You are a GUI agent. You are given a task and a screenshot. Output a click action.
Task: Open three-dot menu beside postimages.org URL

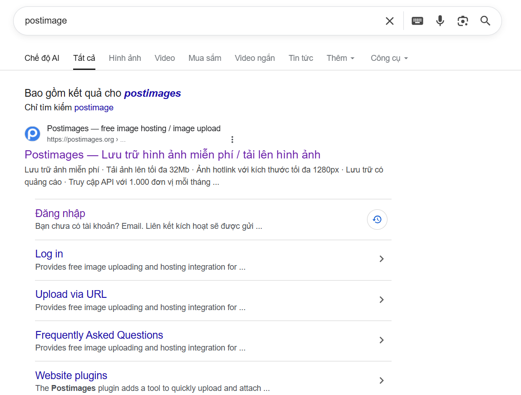tap(232, 139)
